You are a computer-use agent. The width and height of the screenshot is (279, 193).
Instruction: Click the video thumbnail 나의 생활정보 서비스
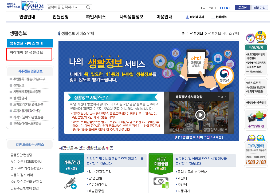click(x=199, y=117)
